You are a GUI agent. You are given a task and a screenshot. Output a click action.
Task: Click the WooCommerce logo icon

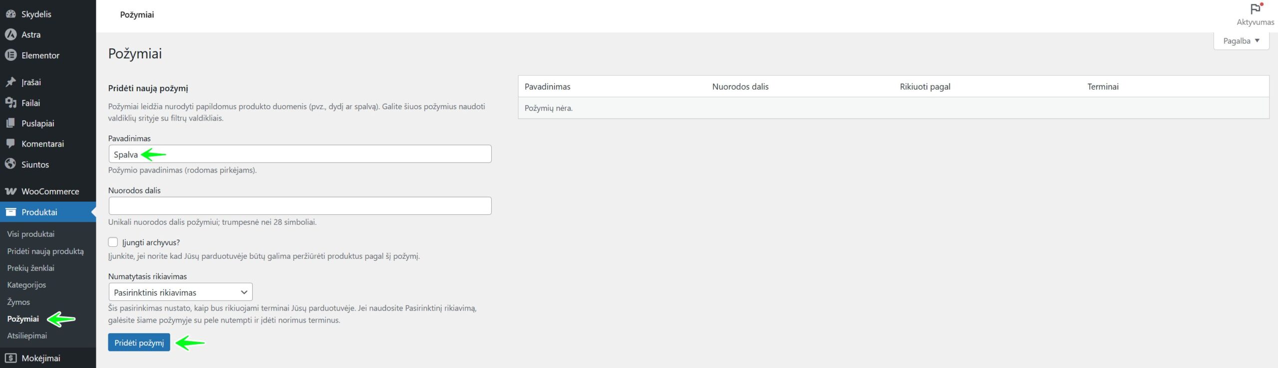pyautogui.click(x=10, y=191)
